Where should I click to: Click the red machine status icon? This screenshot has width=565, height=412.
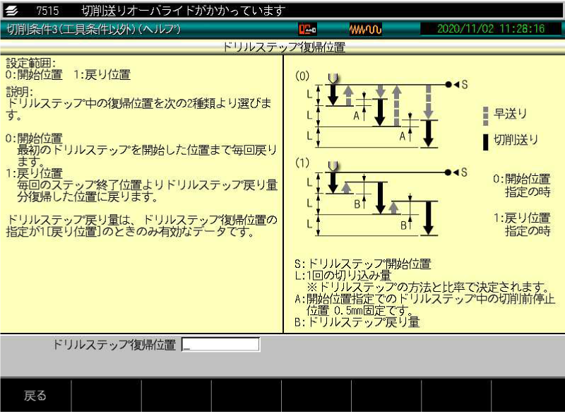(307, 29)
